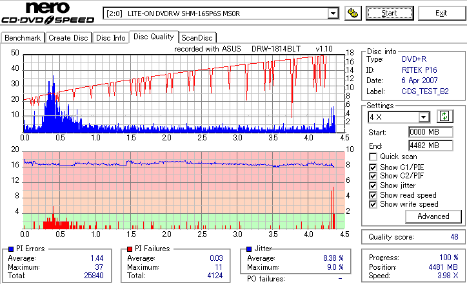This screenshot has height=284, width=467.
Task: Click the Exit button
Action: 441,13
